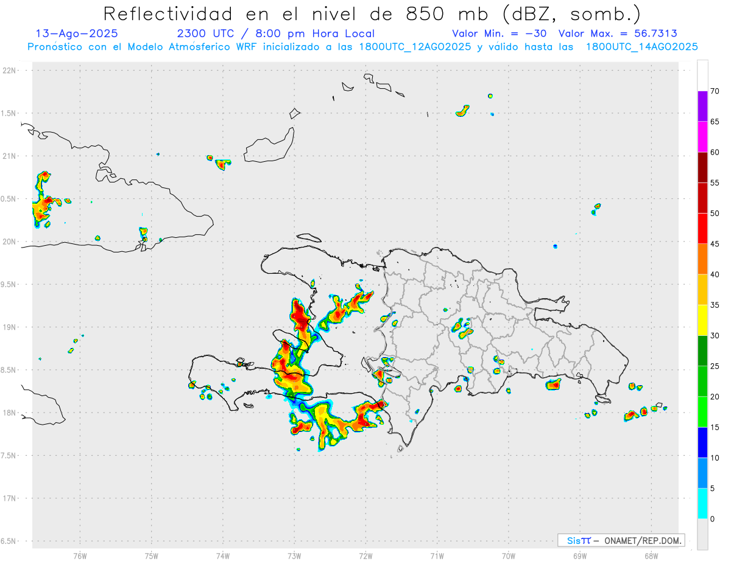Click the '70W' longitude axis label
The width and height of the screenshot is (731, 564).
tap(509, 555)
